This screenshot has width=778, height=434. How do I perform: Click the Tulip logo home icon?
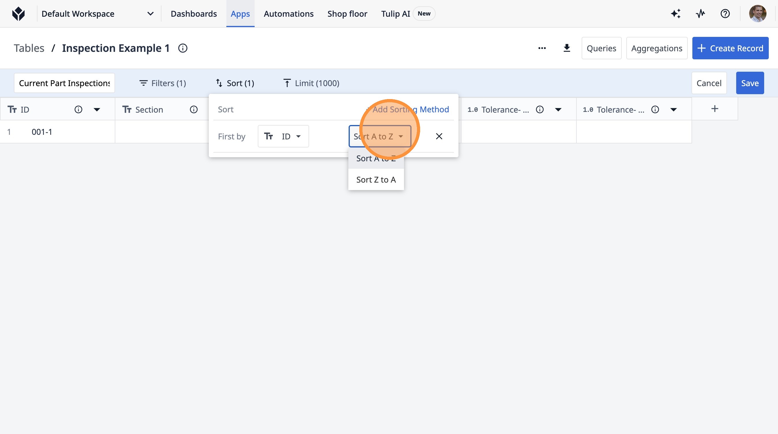18,14
